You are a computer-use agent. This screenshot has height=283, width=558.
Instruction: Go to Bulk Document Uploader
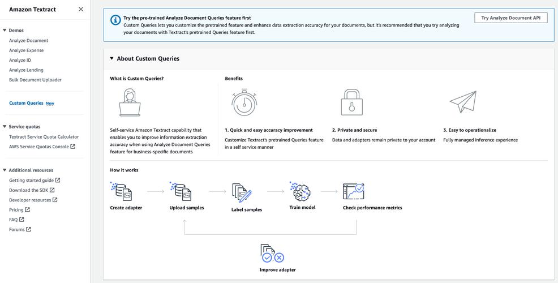coord(35,80)
